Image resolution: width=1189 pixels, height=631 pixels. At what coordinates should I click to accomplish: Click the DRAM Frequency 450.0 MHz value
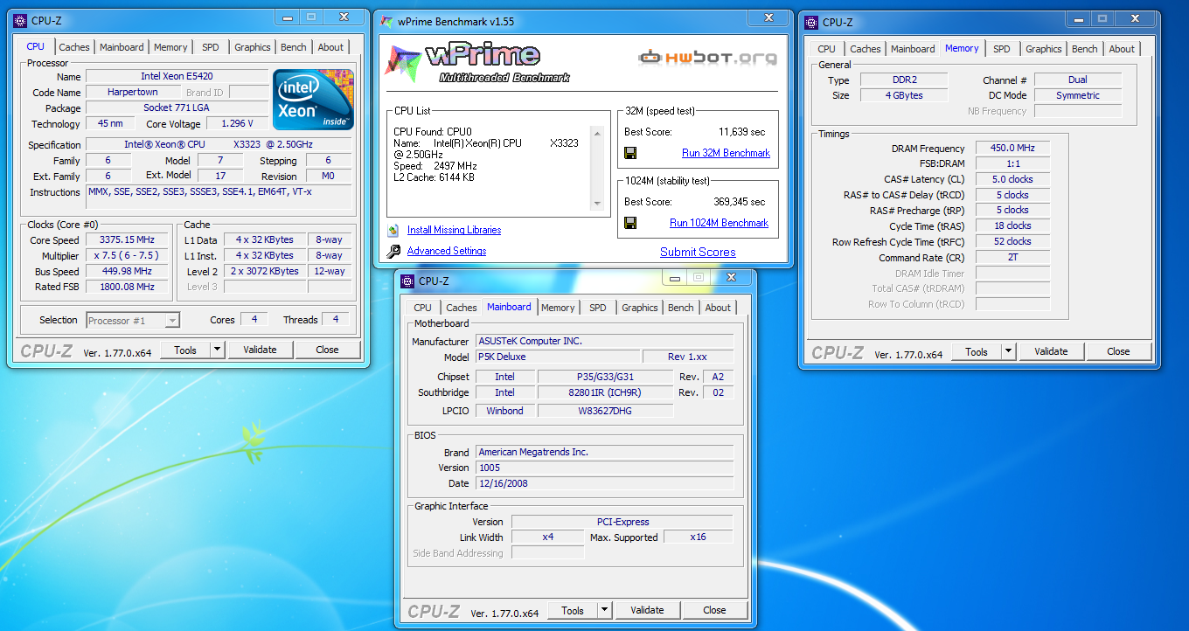point(1012,149)
